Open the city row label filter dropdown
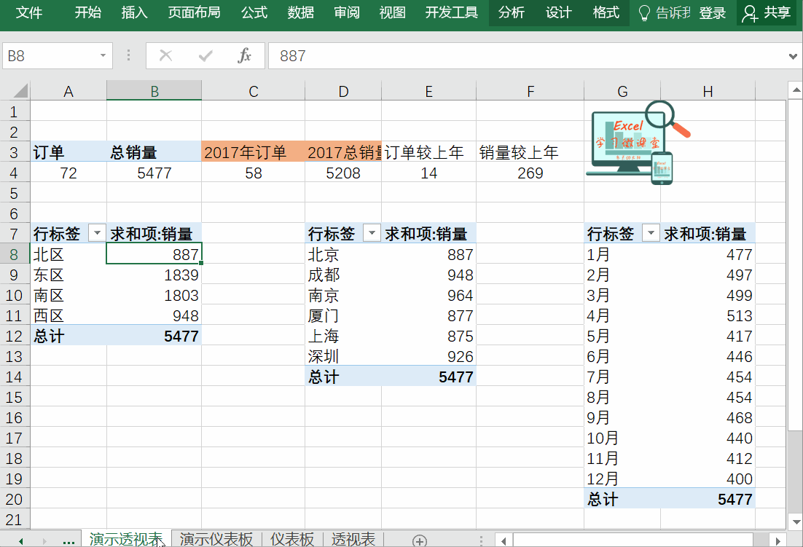This screenshot has height=547, width=803. click(x=372, y=233)
